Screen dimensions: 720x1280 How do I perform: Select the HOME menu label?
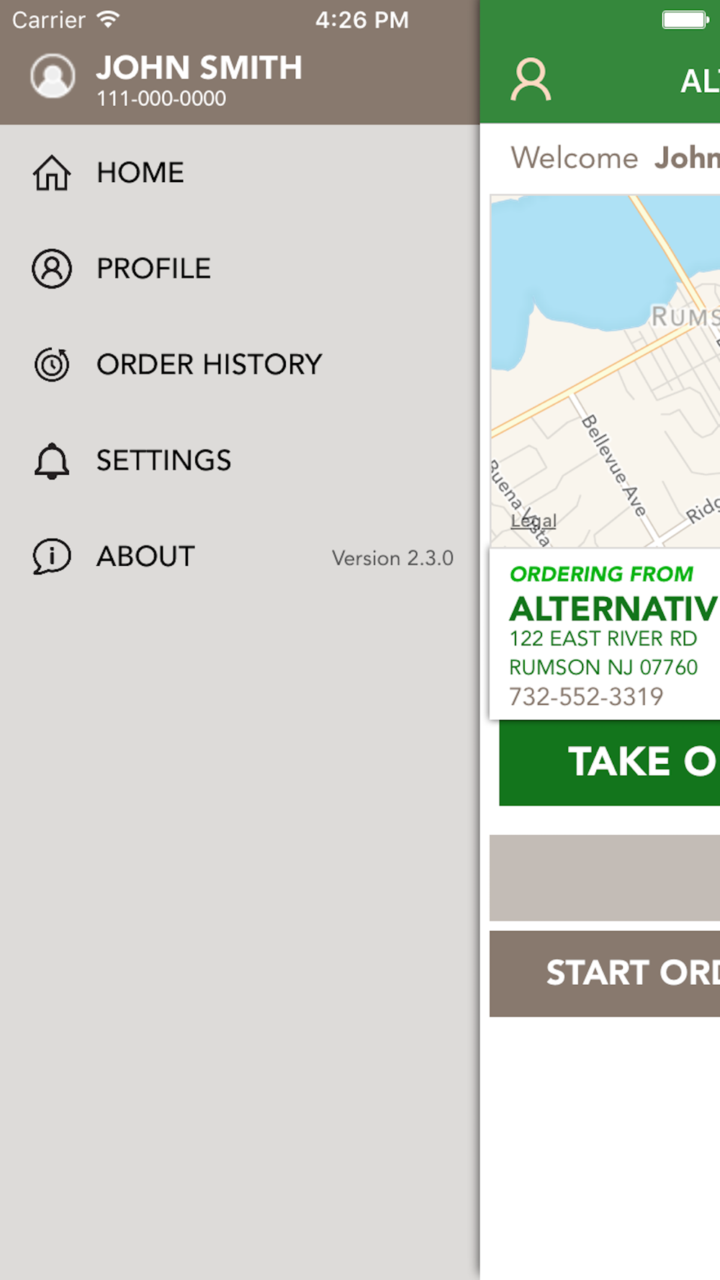coord(140,173)
